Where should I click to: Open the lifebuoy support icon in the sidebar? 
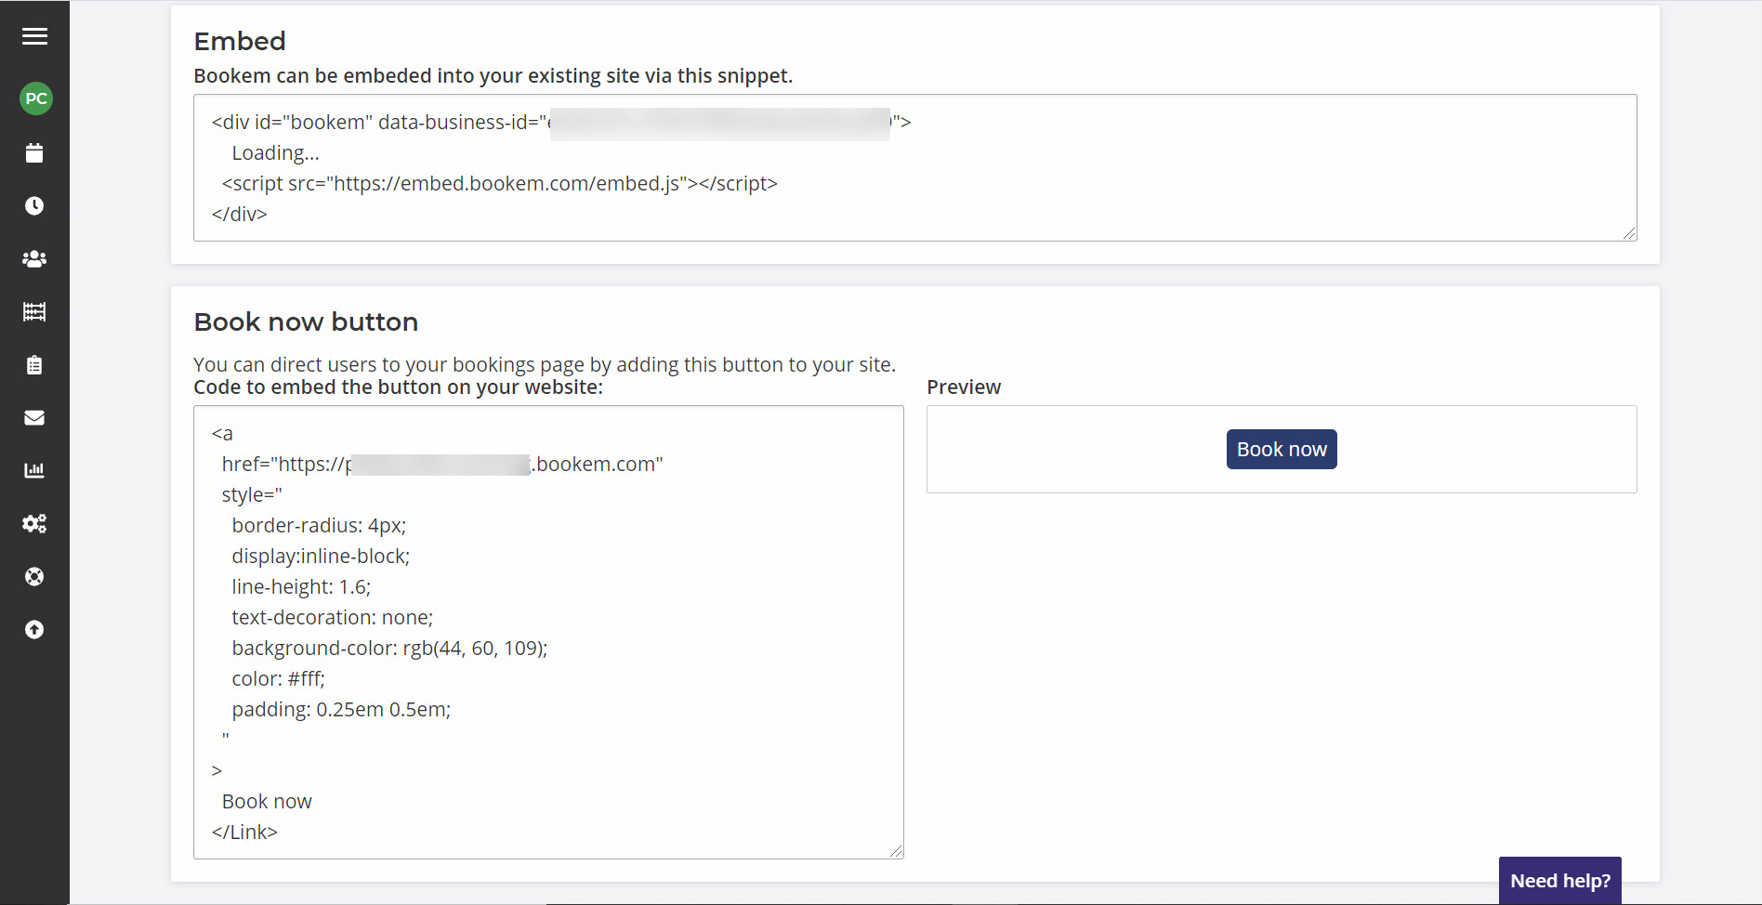click(x=34, y=577)
